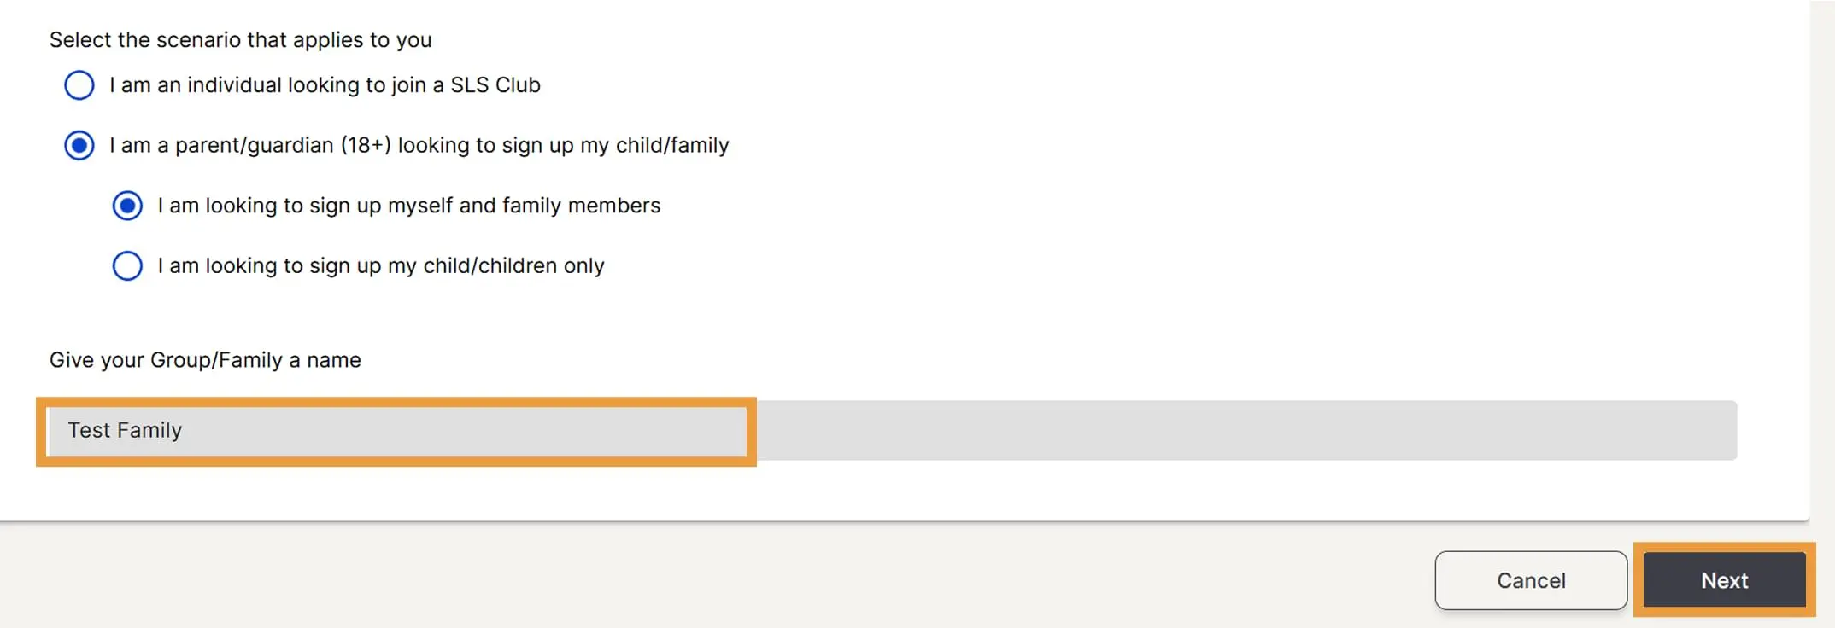The width and height of the screenshot is (1835, 628).
Task: Click the 'parent/guardian (18+)' option label text
Action: [419, 146]
